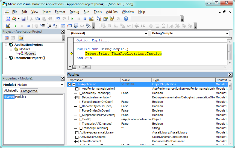
Task: Expand ActiveColorScheme watch row
Action: 77,137
